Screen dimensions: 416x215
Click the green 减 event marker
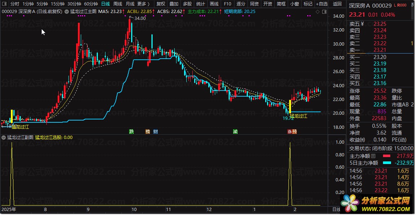point(235,131)
